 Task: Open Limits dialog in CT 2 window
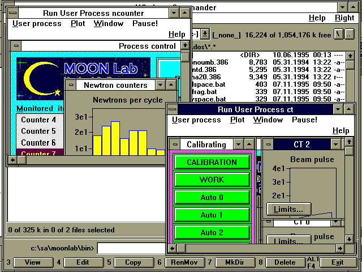288,209
